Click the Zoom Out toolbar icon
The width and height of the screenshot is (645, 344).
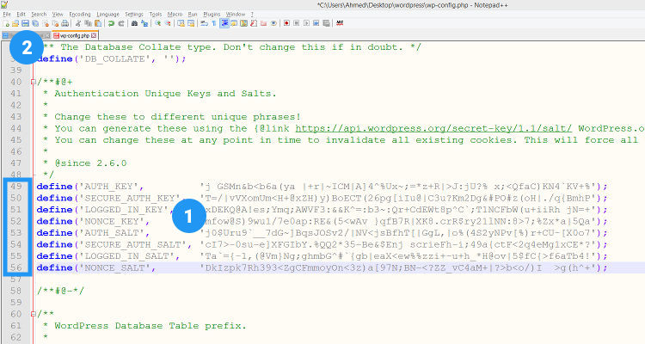click(x=168, y=23)
